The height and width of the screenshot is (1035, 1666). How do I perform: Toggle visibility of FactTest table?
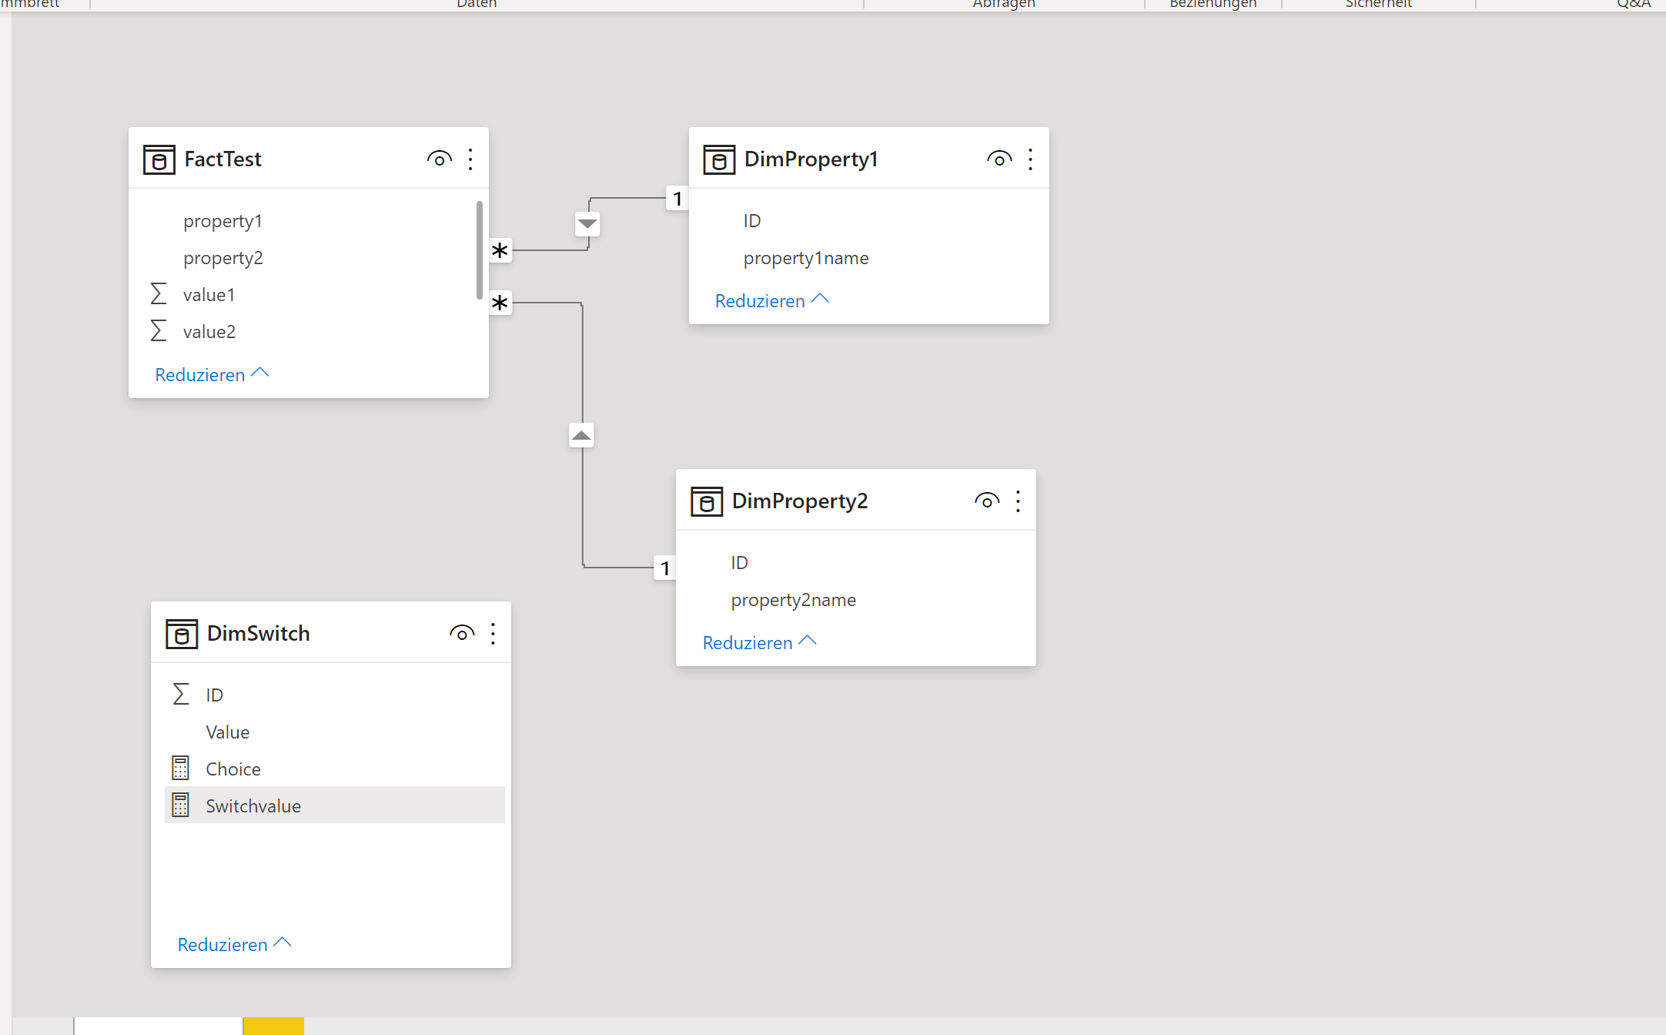(x=440, y=159)
